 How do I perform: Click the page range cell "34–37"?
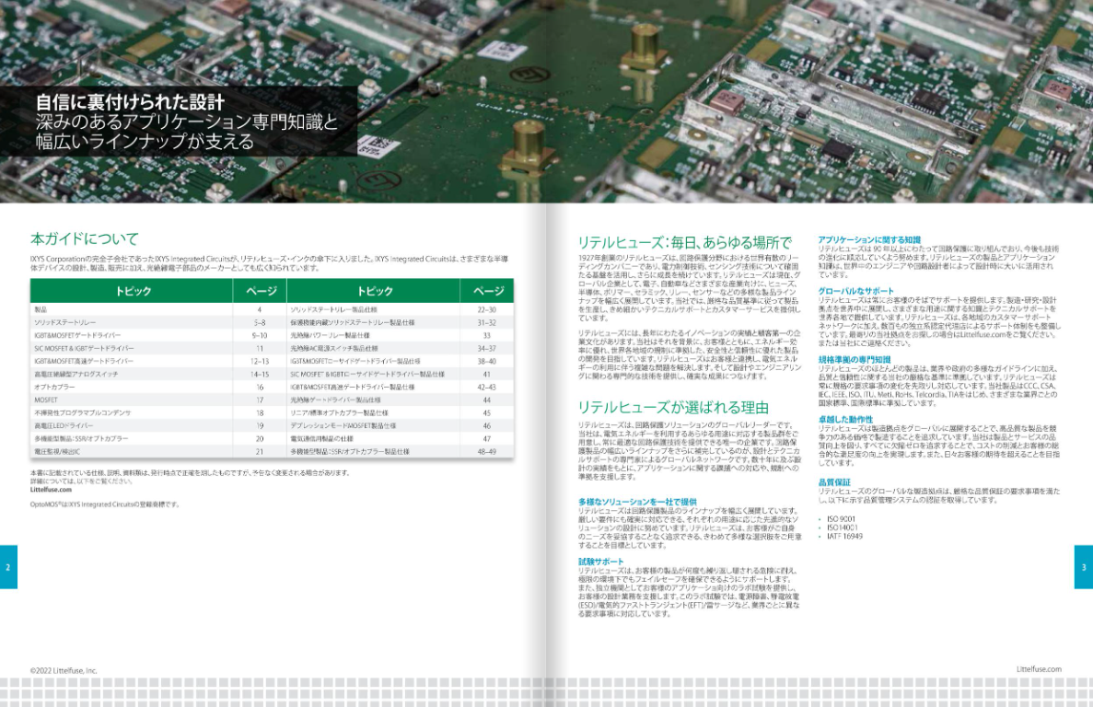point(486,348)
